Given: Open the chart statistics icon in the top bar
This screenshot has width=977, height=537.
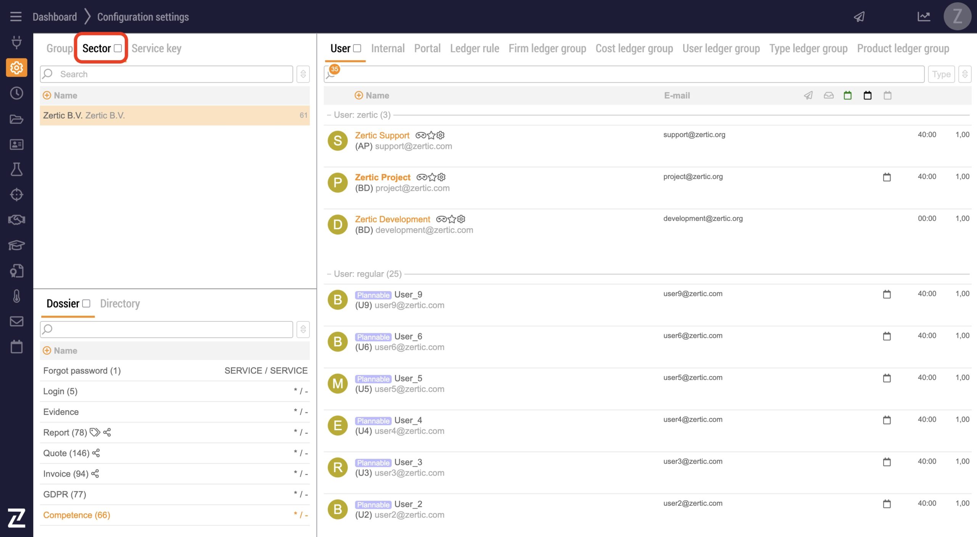Looking at the screenshot, I should coord(924,17).
